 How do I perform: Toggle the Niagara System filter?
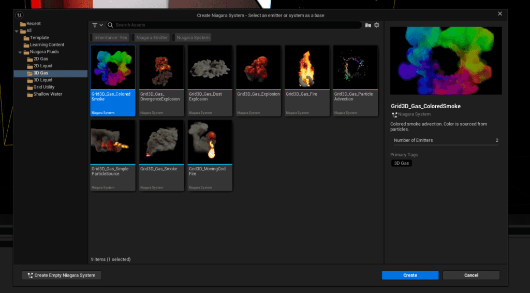tap(193, 37)
